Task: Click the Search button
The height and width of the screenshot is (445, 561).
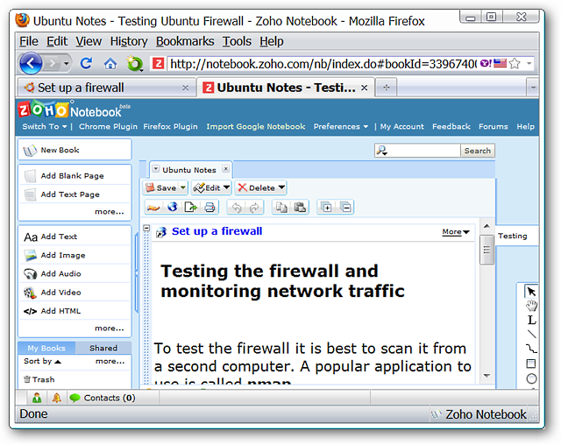Action: (477, 151)
